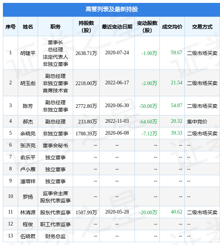
Task: Click the 职务 column header
Action: (x=55, y=27)
